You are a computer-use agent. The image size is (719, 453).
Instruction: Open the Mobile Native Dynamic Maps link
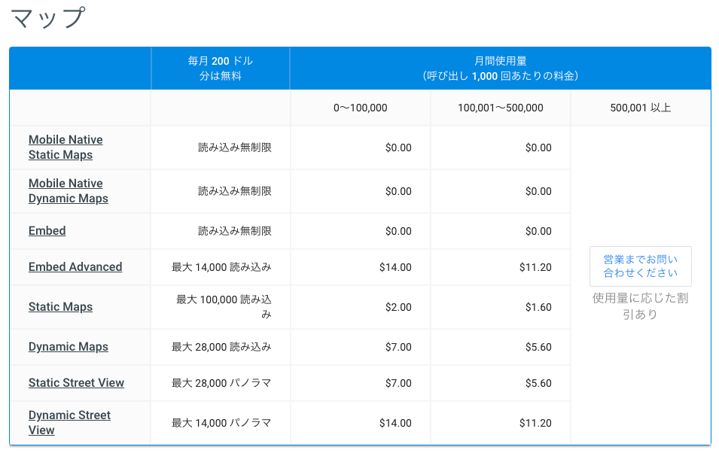[68, 190]
